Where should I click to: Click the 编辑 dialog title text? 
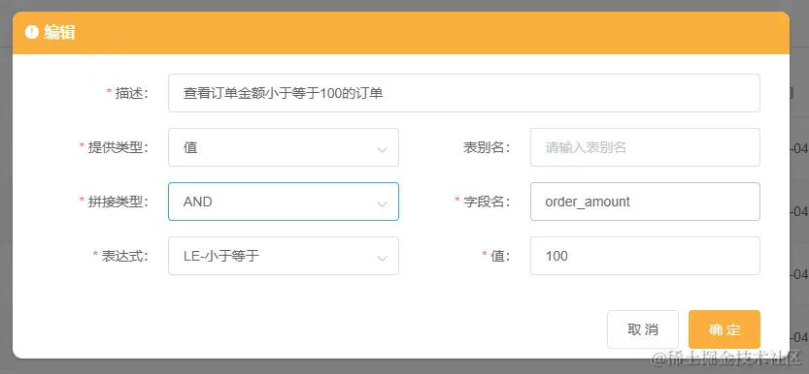[60, 32]
